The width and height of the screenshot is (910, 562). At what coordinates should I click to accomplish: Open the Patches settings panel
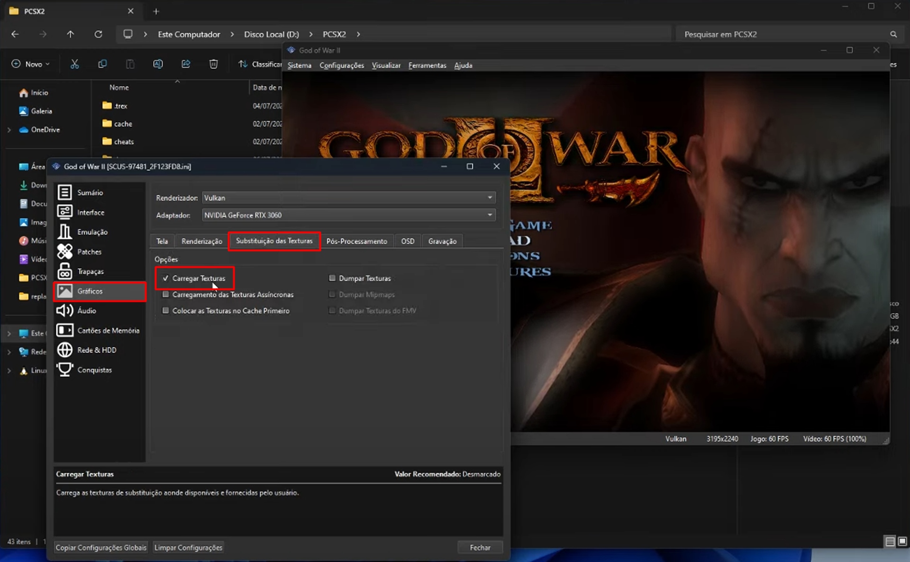[x=90, y=252]
